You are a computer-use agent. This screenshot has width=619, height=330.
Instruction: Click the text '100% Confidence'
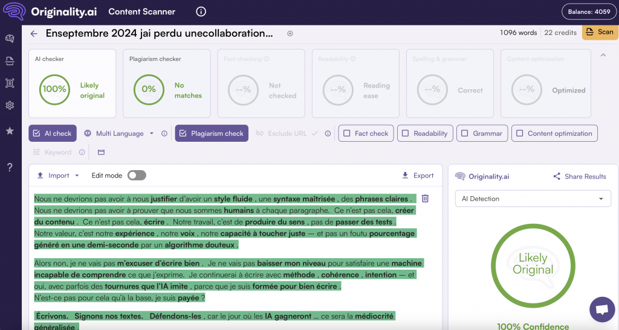pos(533,326)
